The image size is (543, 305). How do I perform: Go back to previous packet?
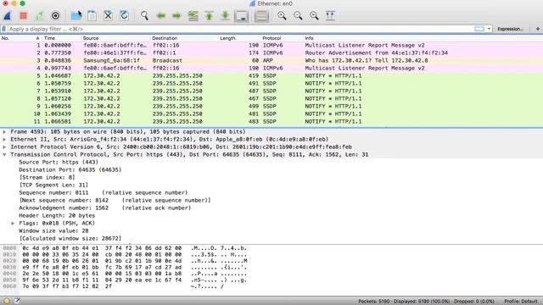click(x=160, y=15)
